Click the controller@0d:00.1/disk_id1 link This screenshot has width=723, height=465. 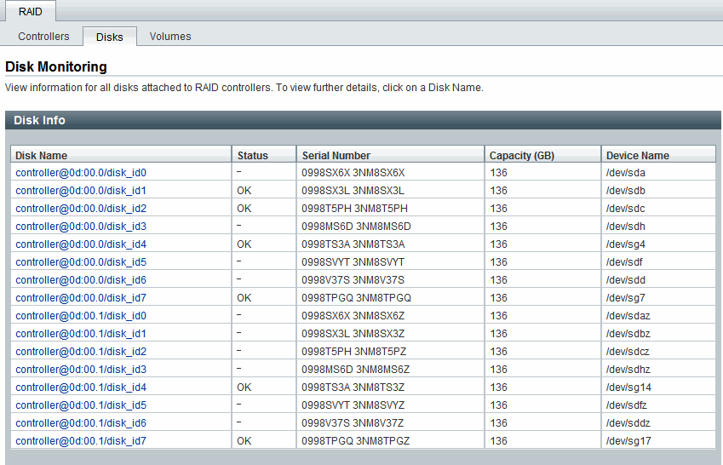pyautogui.click(x=81, y=334)
